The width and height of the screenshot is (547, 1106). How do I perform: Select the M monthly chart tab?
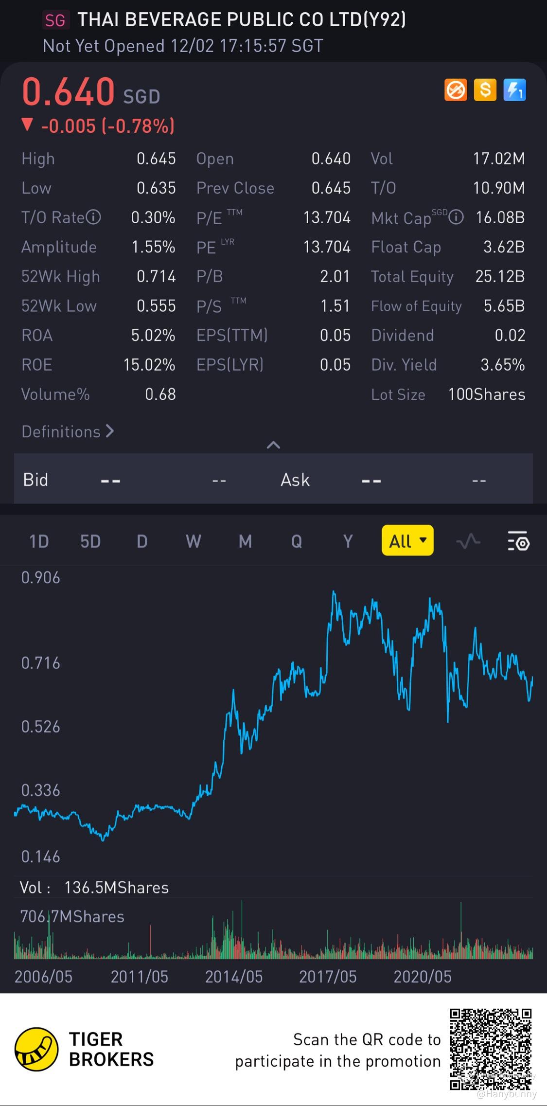click(245, 541)
